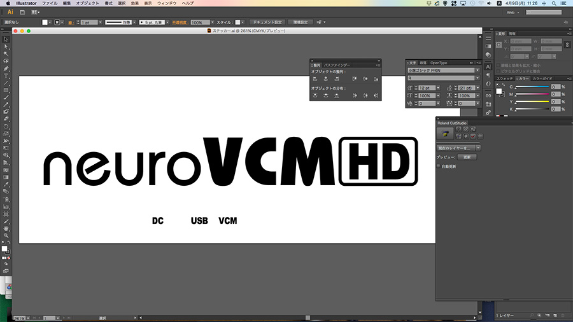This screenshot has height=322, width=573.
Task: Open leading dropdown (21 pt)
Action: point(478,88)
